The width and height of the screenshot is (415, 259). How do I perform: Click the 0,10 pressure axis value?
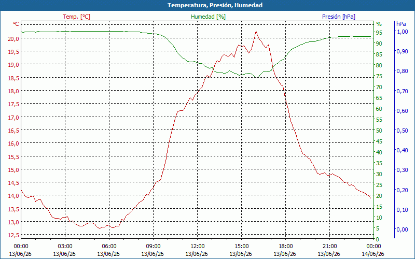pyautogui.click(x=402, y=210)
